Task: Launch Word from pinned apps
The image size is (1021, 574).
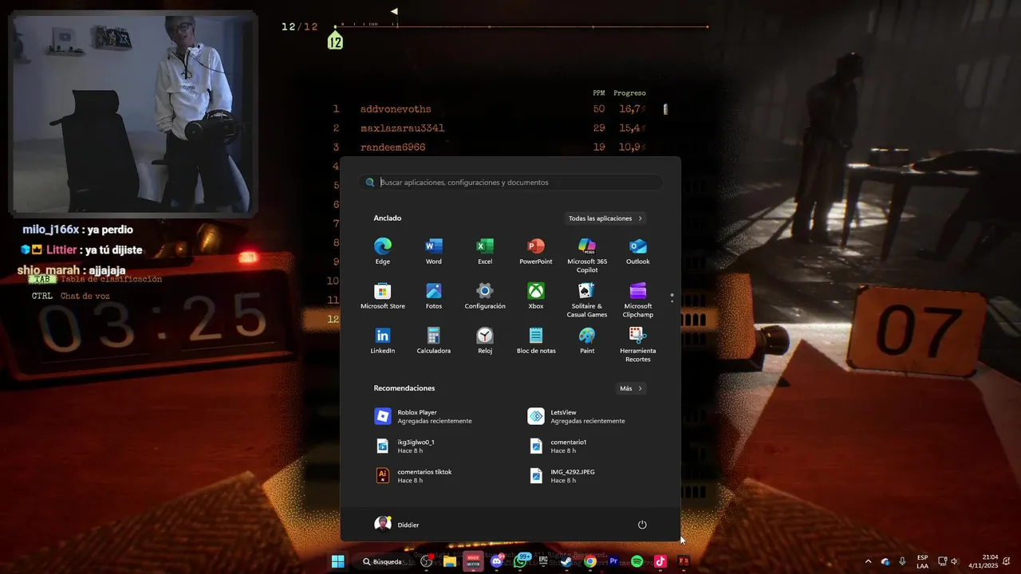Action: pos(434,250)
